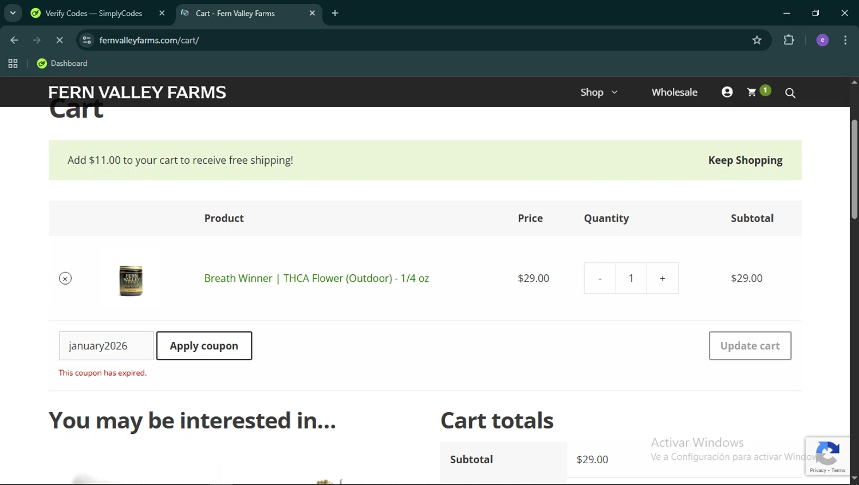Go forward to next page
The width and height of the screenshot is (859, 485).
[x=37, y=40]
